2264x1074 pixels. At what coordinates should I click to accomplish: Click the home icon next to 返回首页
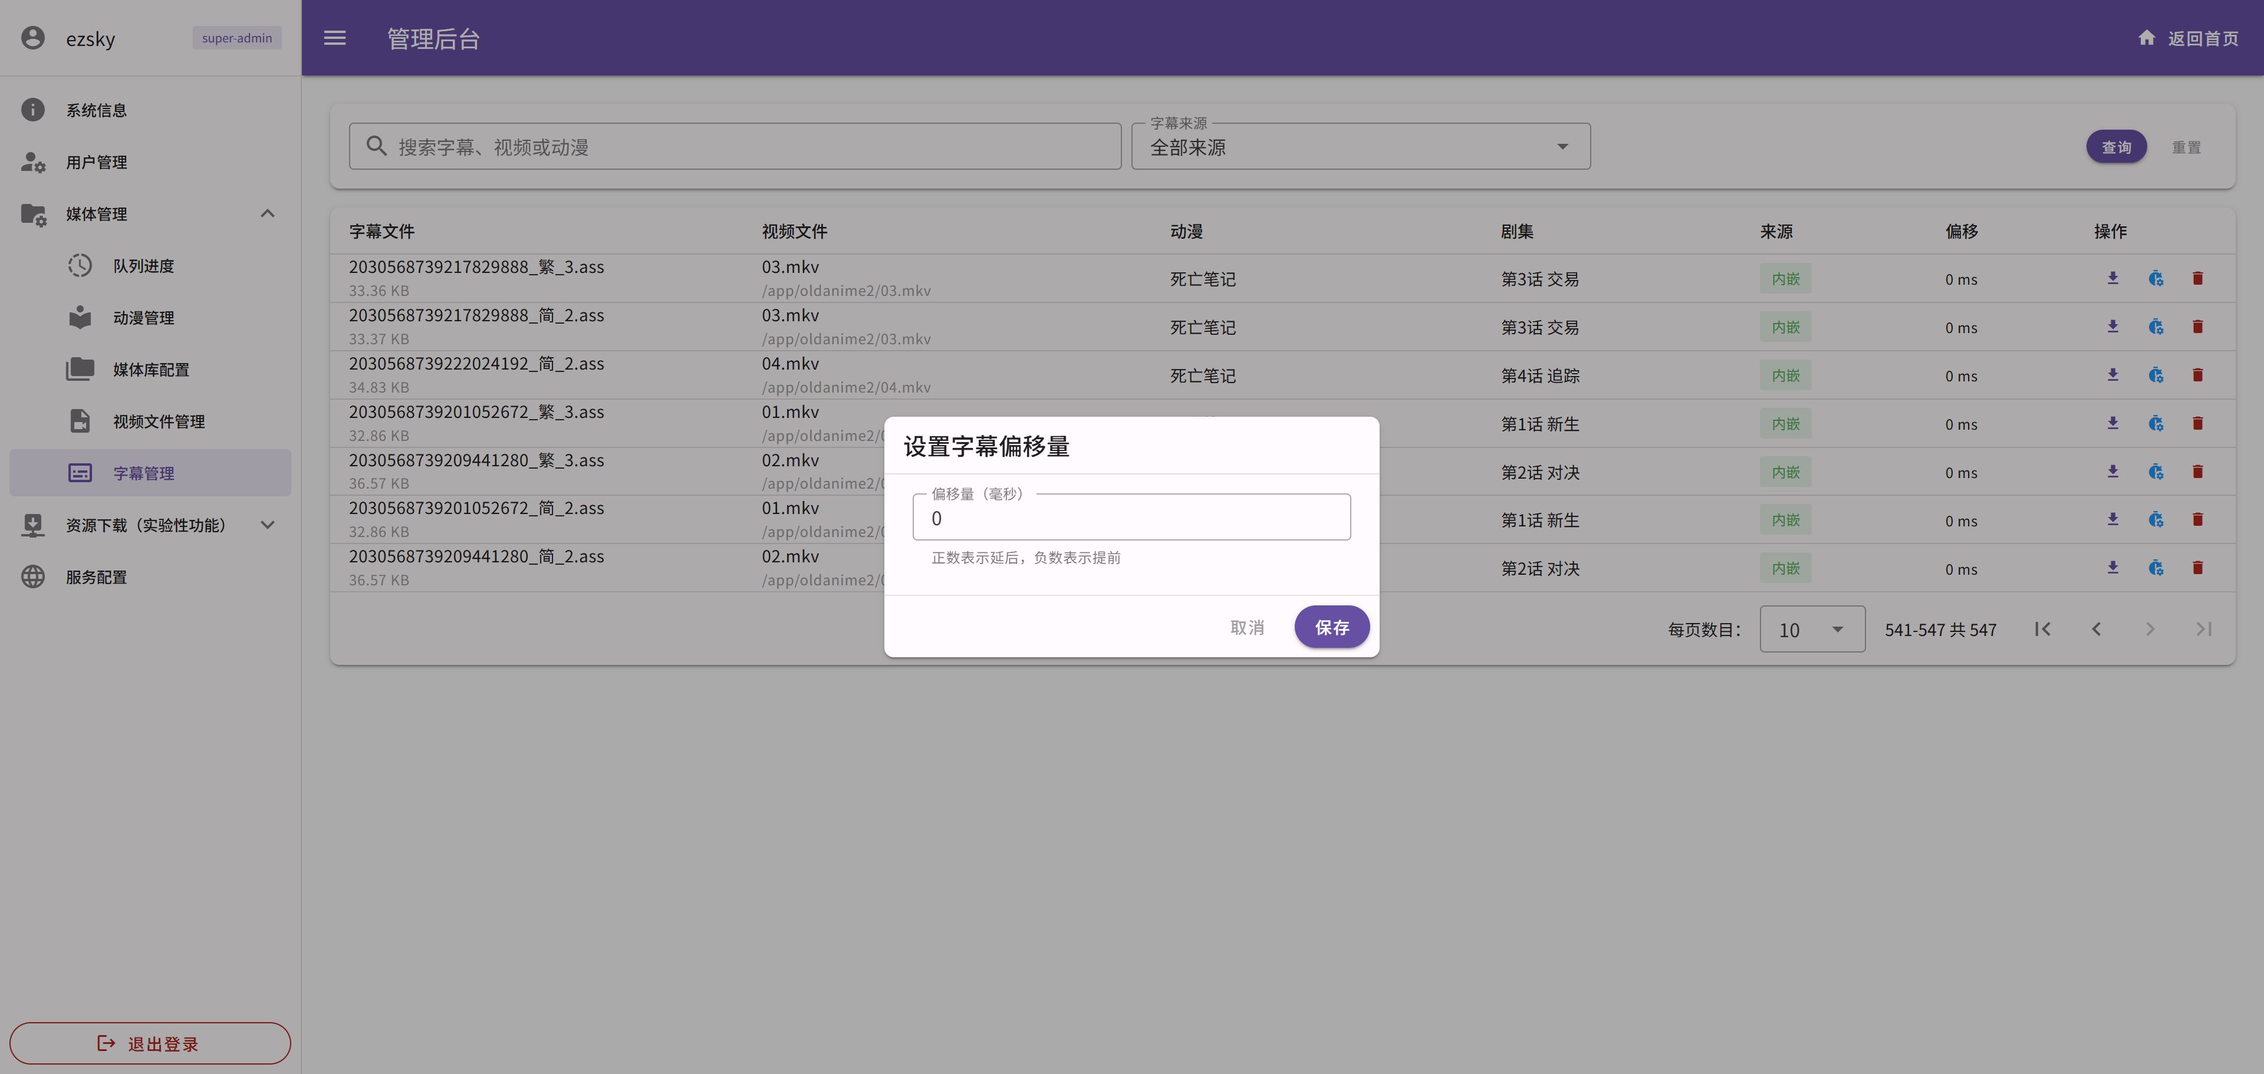pyautogui.click(x=2146, y=38)
